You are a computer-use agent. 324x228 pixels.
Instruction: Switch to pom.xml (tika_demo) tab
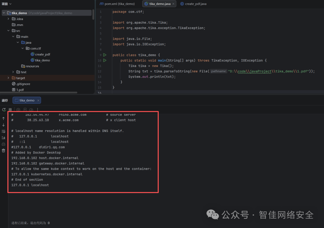(117, 4)
